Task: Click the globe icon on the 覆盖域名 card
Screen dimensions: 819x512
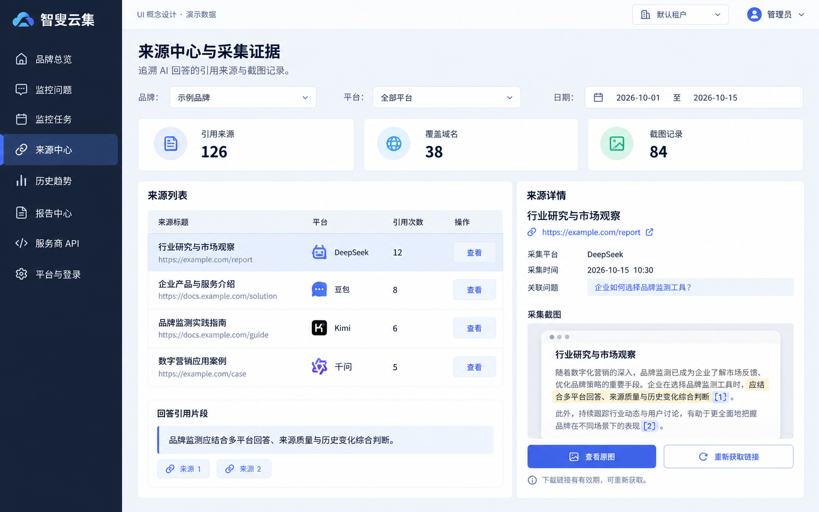Action: [x=394, y=143]
